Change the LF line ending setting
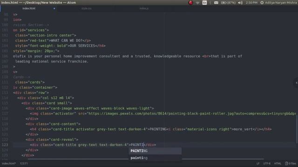The height and width of the screenshot is (167, 298). [258, 163]
